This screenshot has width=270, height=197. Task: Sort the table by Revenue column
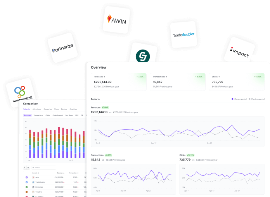pos(60,173)
